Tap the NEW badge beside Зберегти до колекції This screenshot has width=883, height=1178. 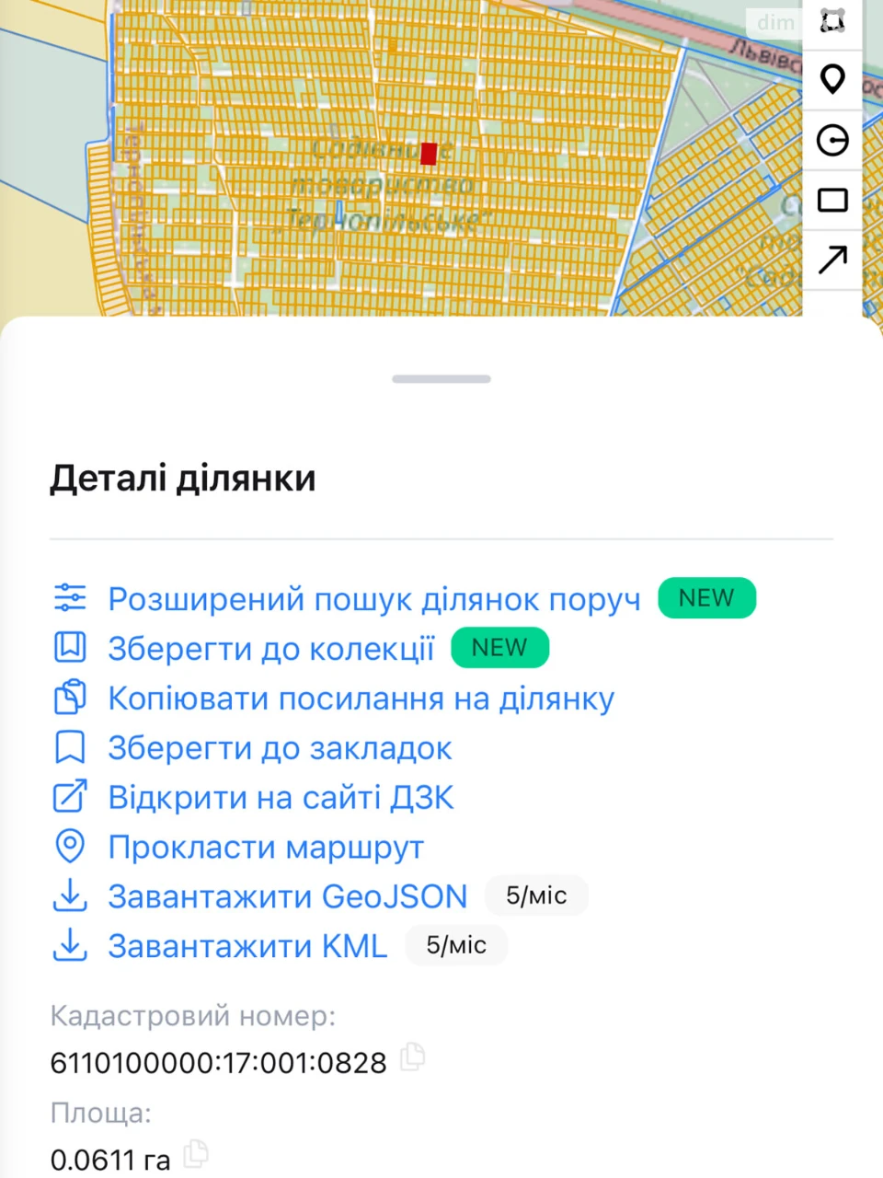coord(499,648)
